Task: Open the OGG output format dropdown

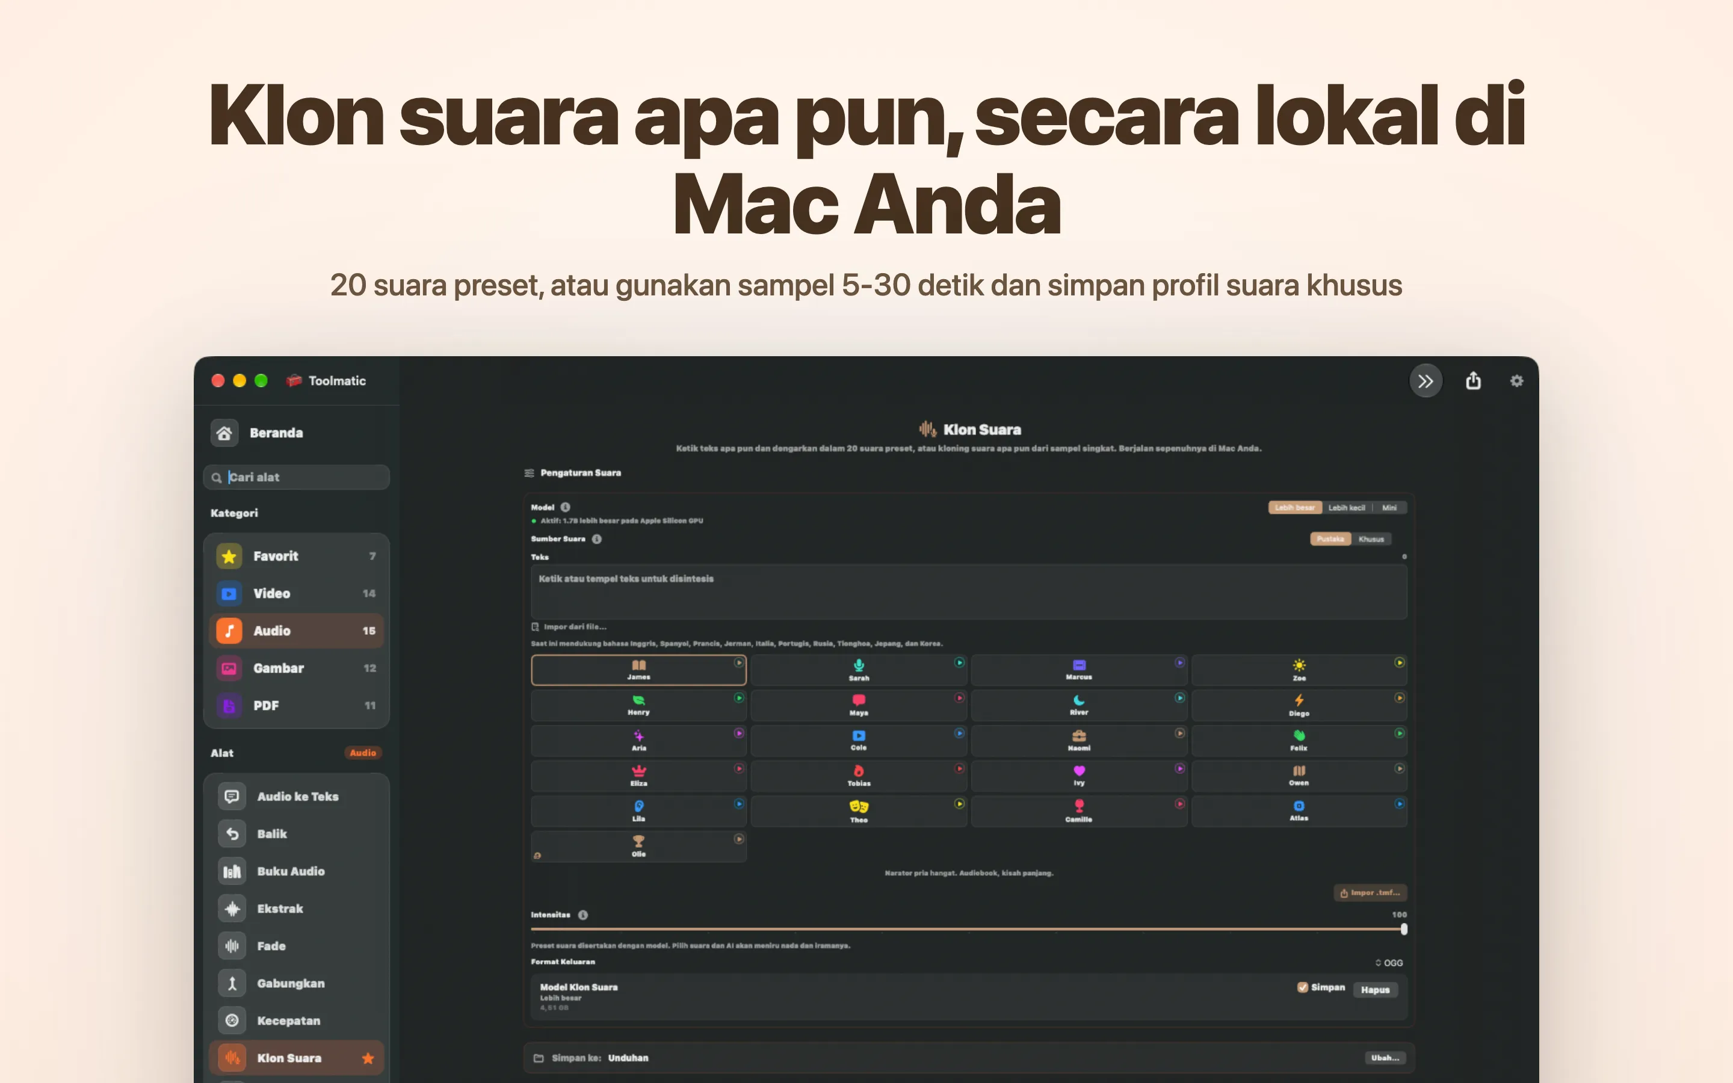Action: [x=1389, y=963]
